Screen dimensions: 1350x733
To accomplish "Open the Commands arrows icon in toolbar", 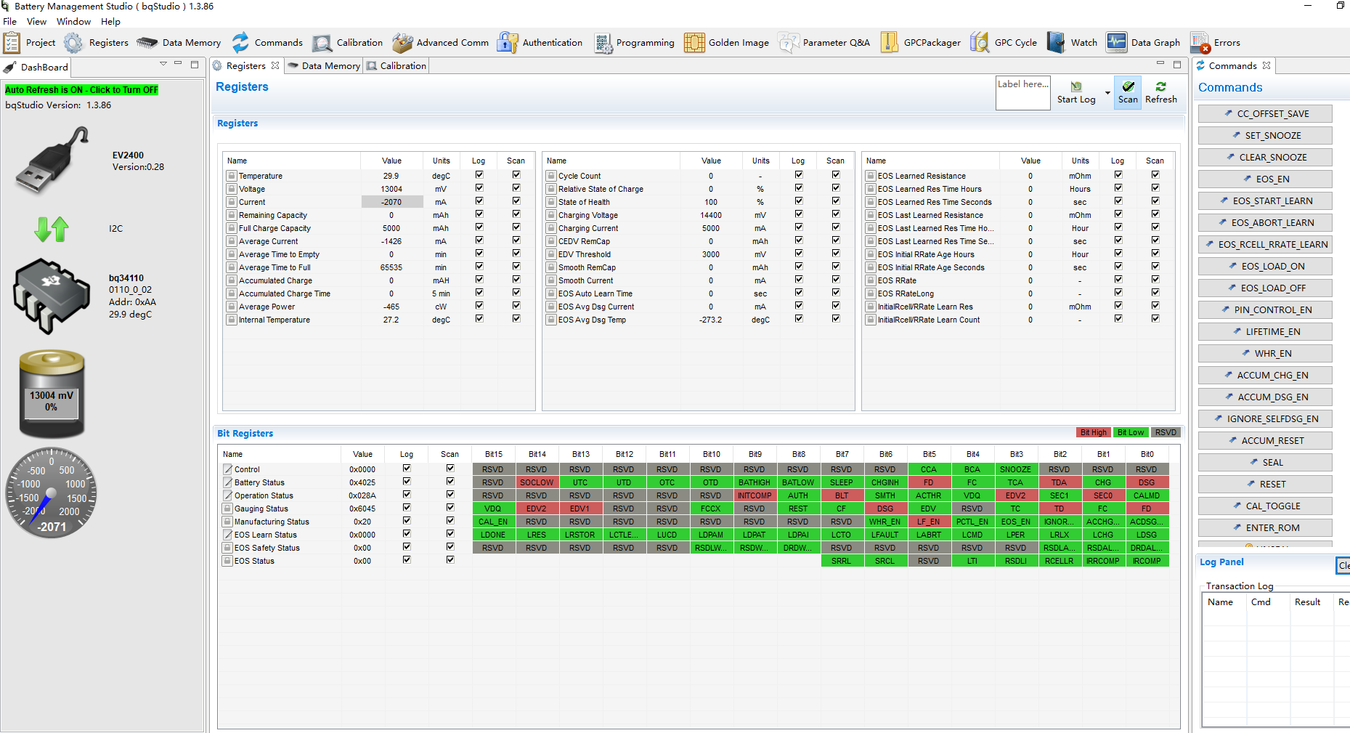I will pyautogui.click(x=240, y=43).
